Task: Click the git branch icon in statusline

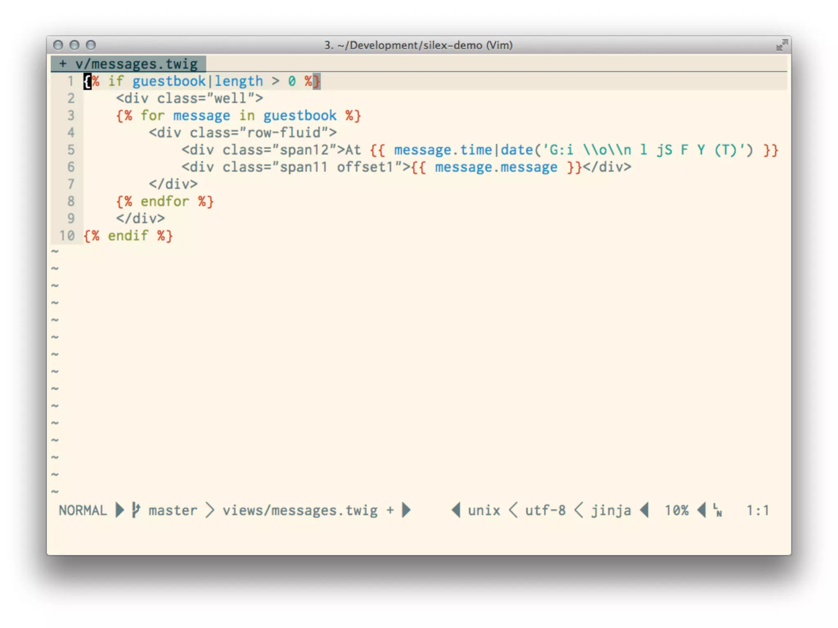Action: (136, 510)
